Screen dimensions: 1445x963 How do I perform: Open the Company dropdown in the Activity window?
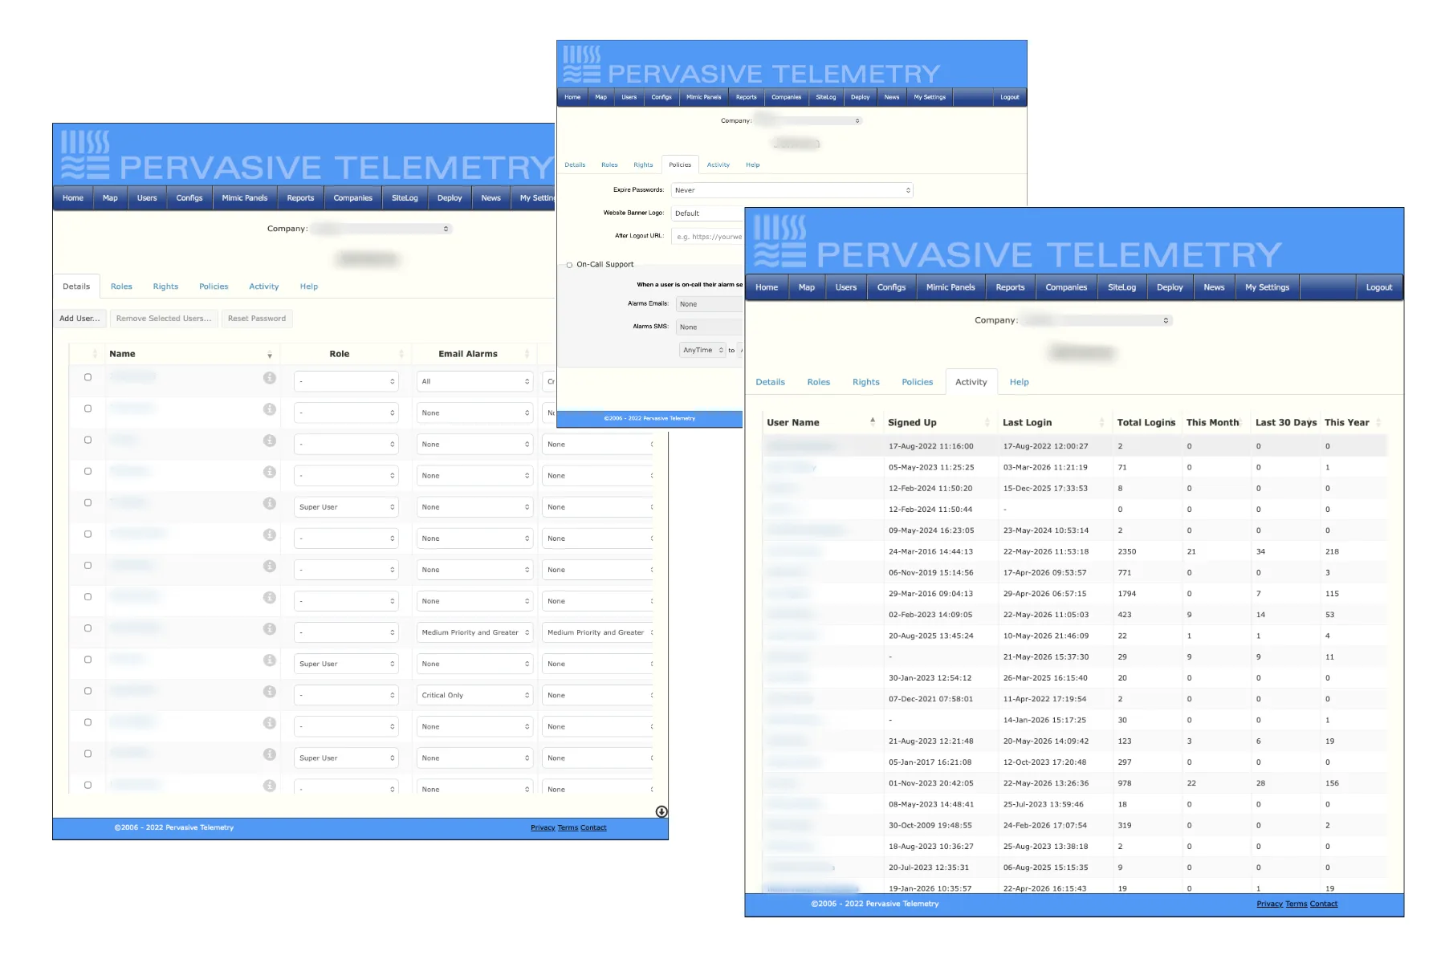coord(1097,320)
